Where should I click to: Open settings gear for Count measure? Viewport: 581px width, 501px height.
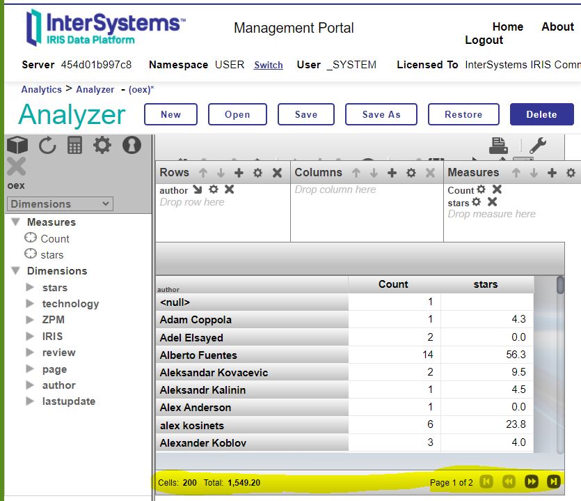481,190
